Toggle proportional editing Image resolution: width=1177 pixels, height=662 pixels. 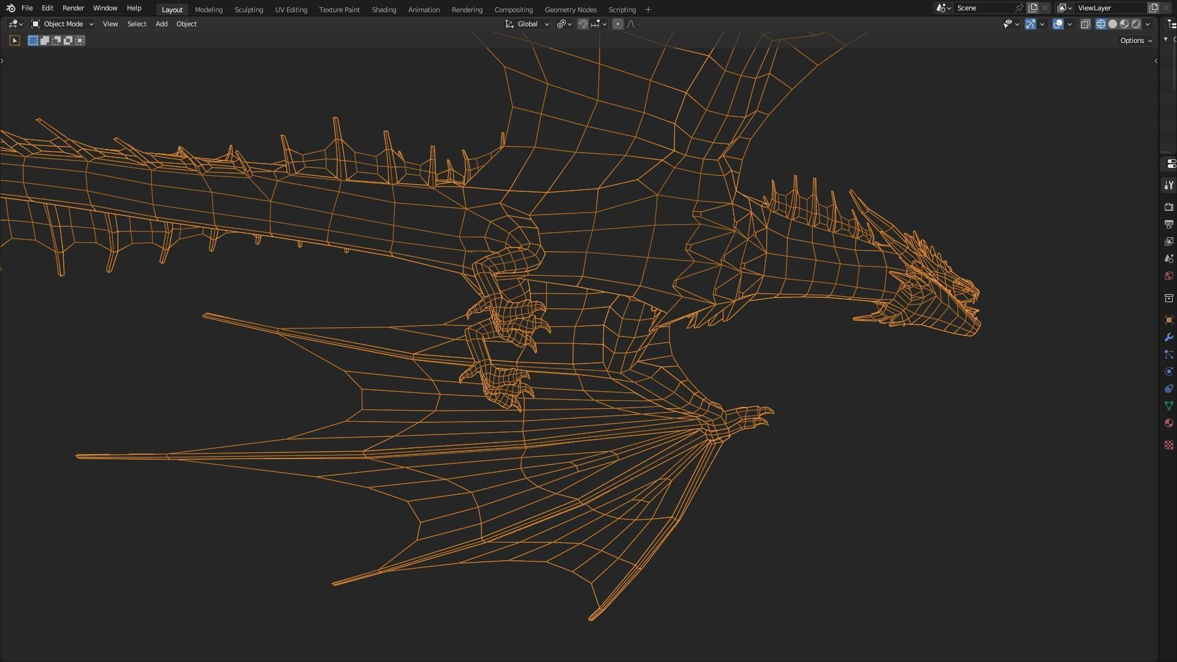[618, 24]
